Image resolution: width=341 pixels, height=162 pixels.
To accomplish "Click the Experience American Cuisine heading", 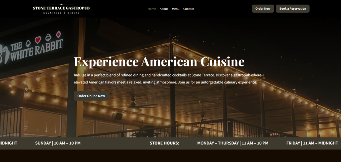I will click(159, 62).
